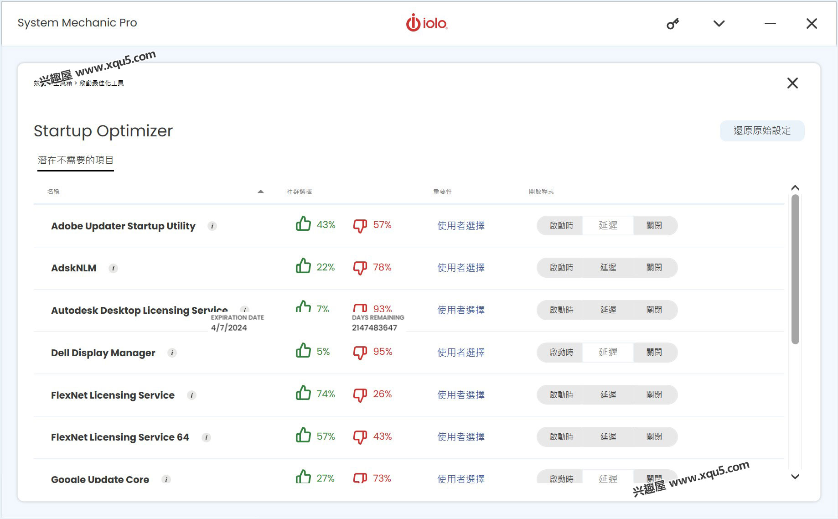Image resolution: width=838 pixels, height=519 pixels.
Task: Click thumbs-down icon for Dell Display Manager
Action: coord(360,353)
